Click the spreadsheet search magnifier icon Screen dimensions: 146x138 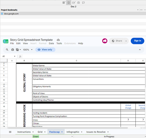[x=7, y=50]
